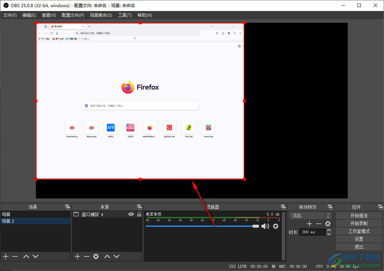Remove the selected source with minus icon
Screen dimensions: 384x271
point(87,256)
